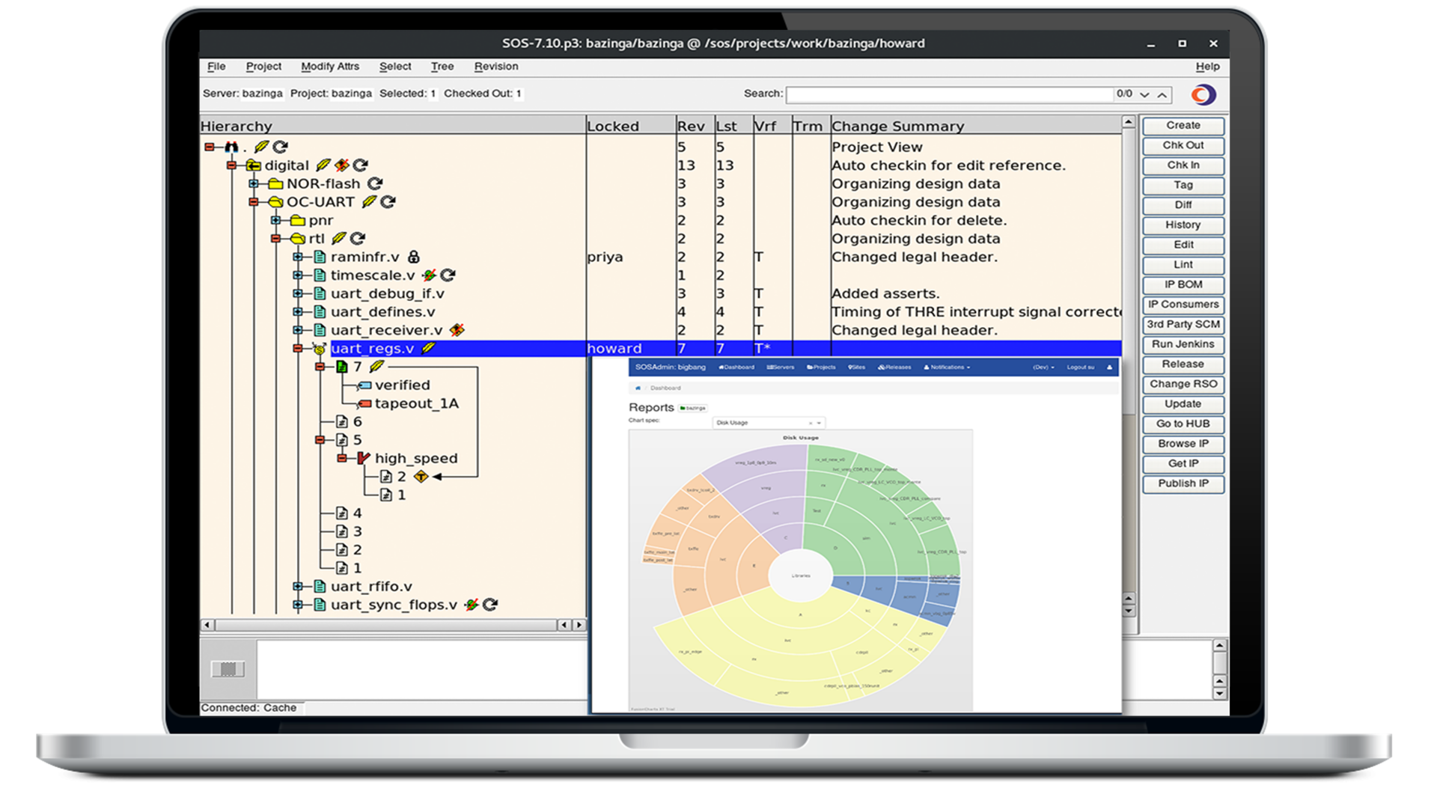The width and height of the screenshot is (1437, 797).
Task: Select the verified tag icon under revision 7
Action: coord(364,385)
